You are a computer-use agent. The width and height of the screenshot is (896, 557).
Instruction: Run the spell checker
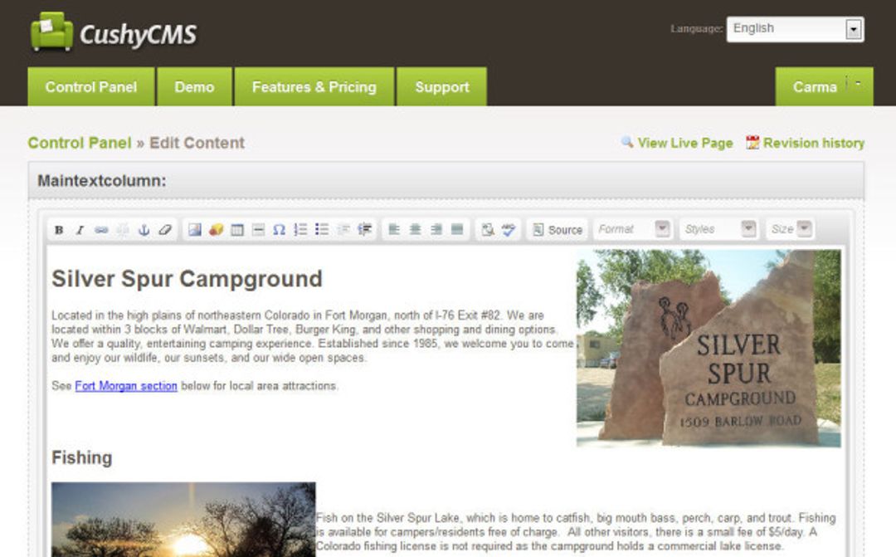pos(509,230)
